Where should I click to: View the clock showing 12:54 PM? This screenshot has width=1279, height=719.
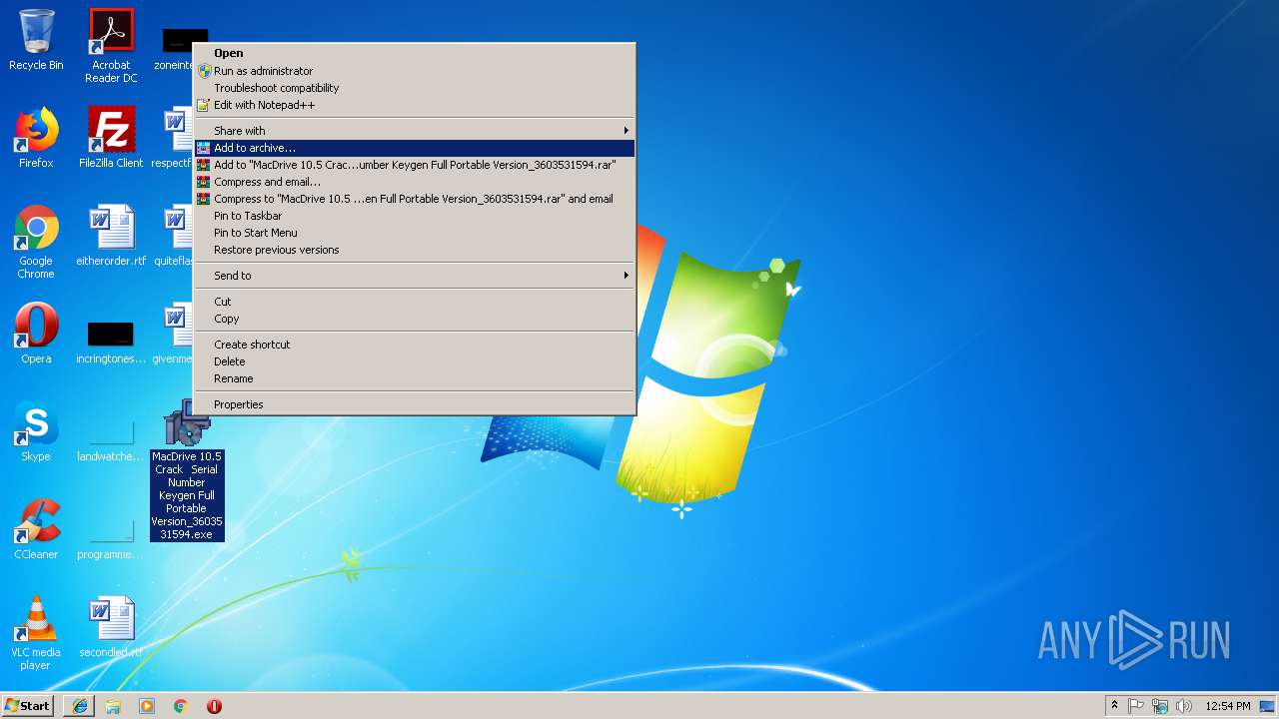(1228, 706)
